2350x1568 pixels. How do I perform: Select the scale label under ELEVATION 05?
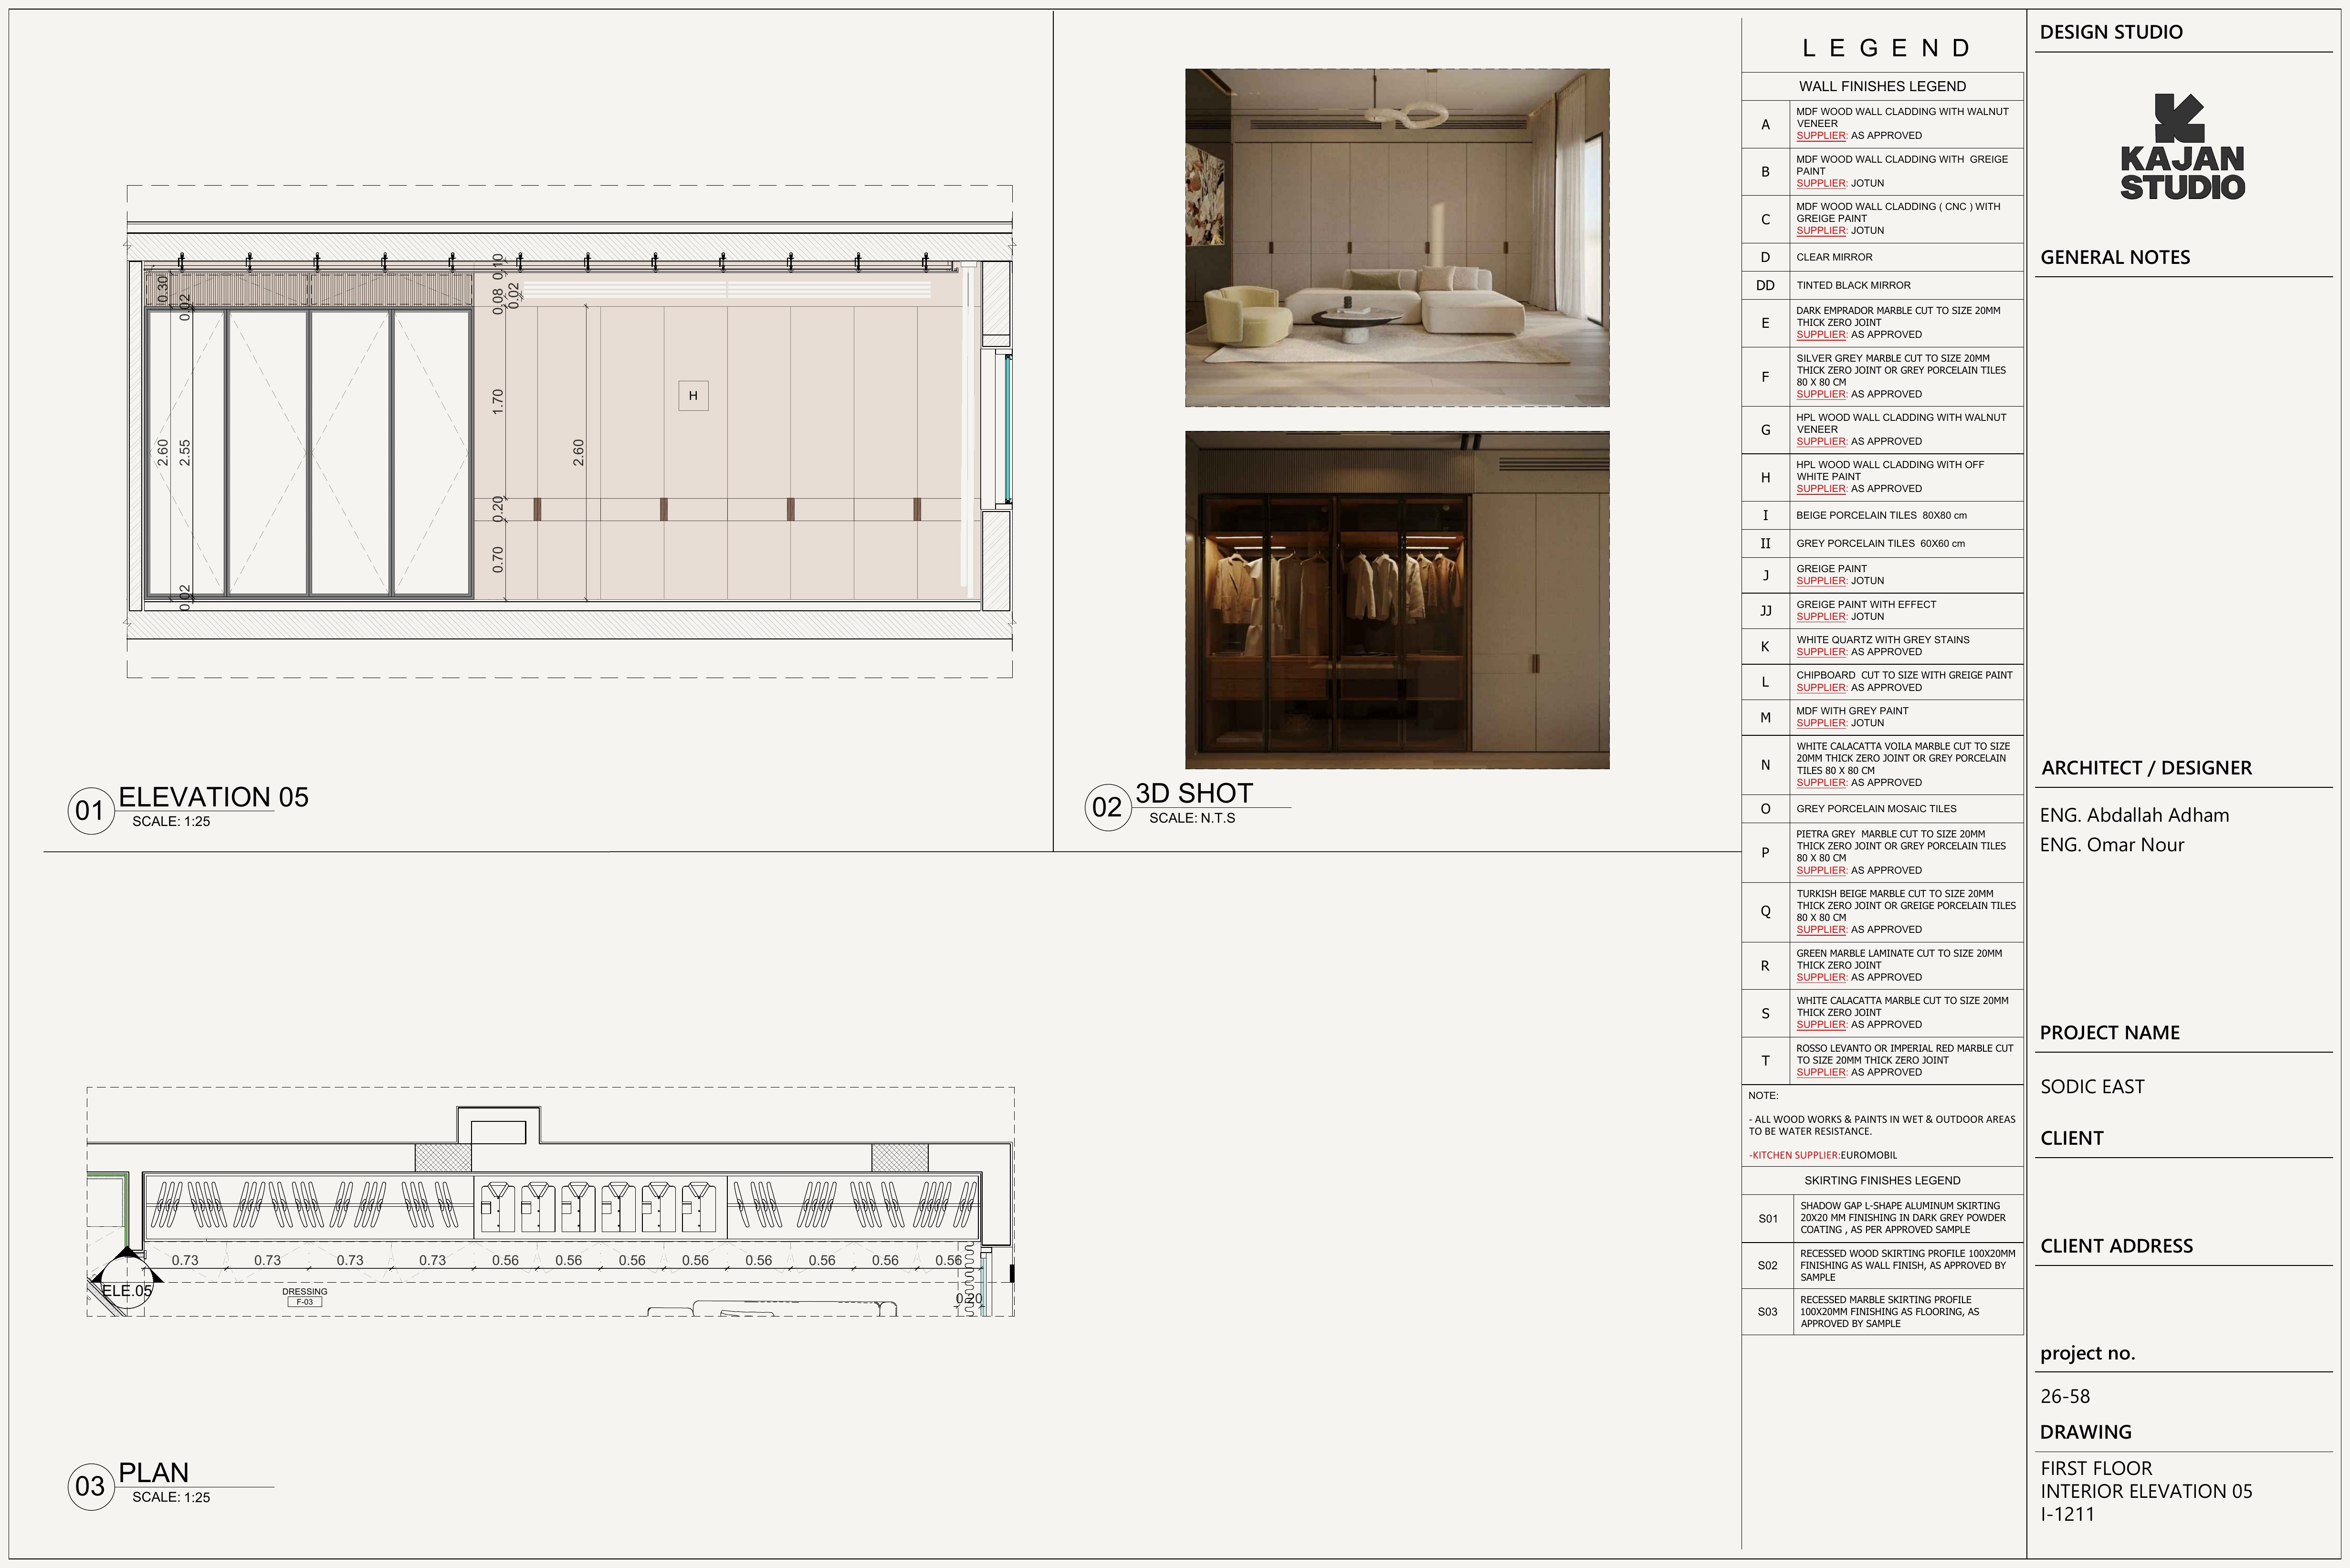pos(171,821)
